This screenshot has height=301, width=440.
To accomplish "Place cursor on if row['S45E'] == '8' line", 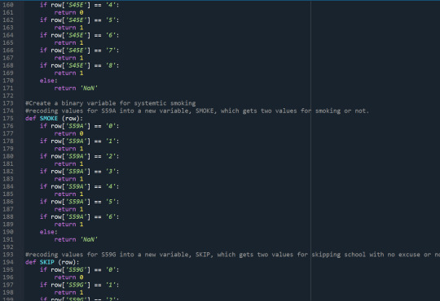I will tap(79, 65).
